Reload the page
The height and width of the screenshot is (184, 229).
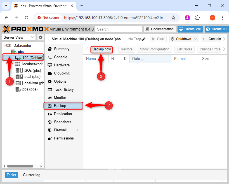click(x=27, y=18)
